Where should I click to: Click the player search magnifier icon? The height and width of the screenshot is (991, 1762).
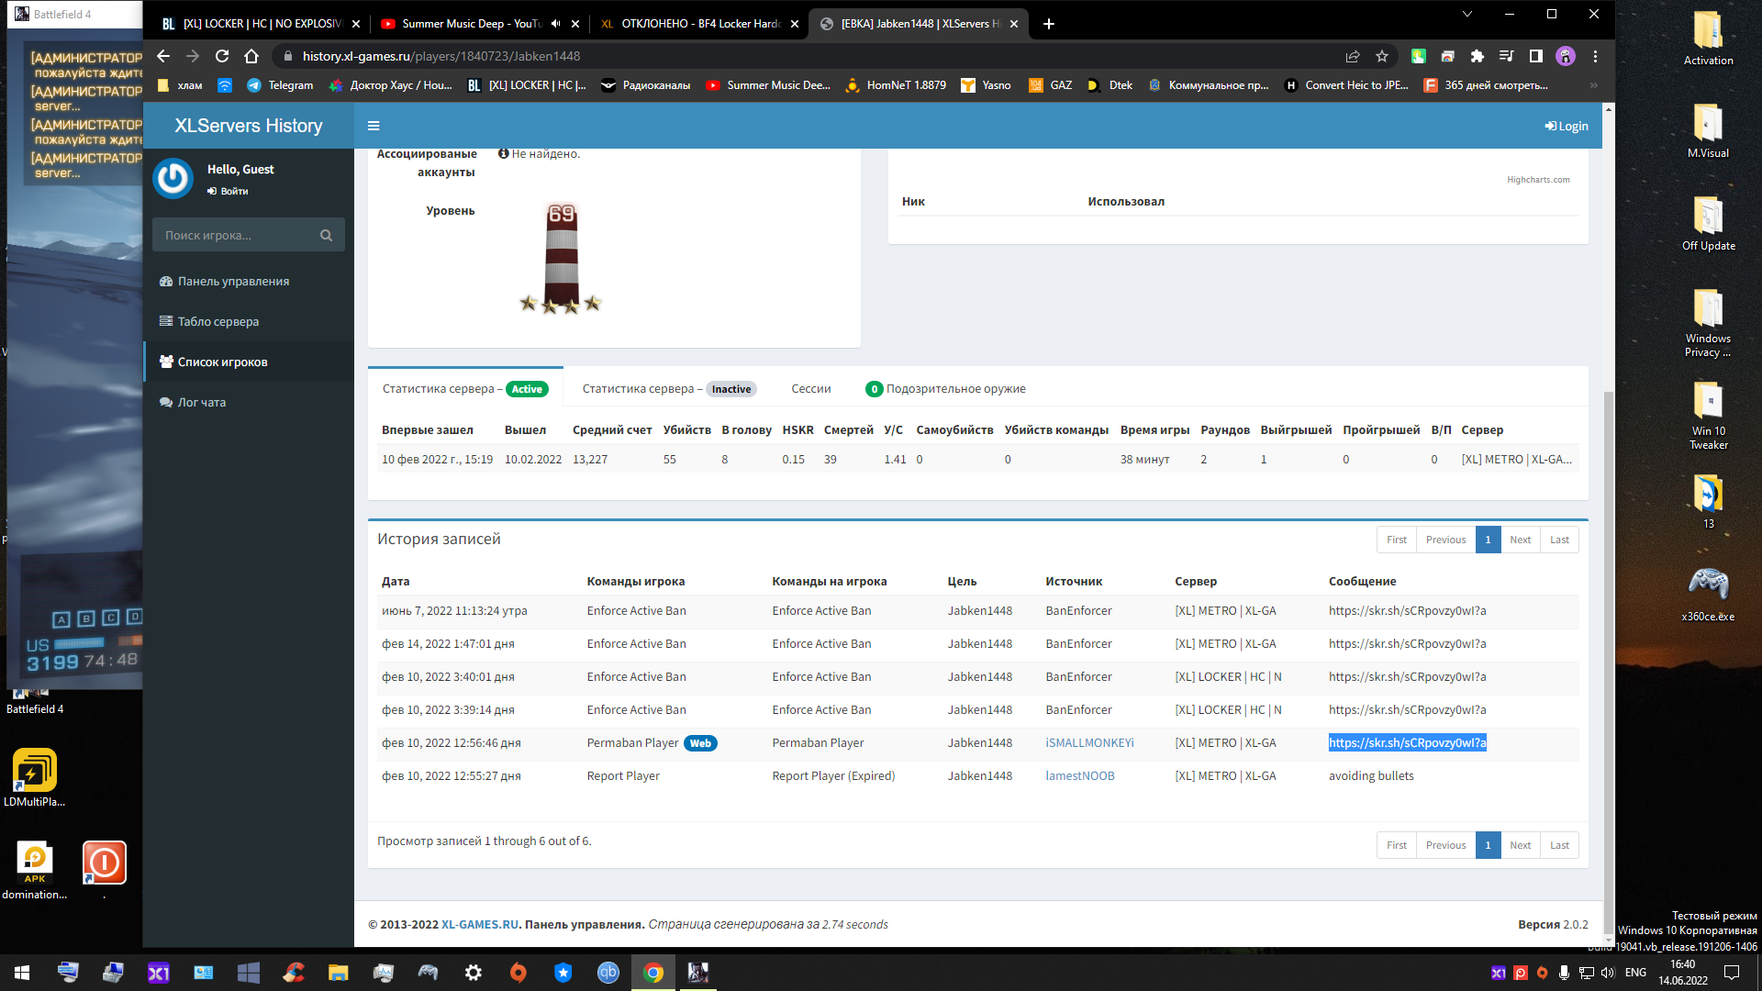click(326, 235)
